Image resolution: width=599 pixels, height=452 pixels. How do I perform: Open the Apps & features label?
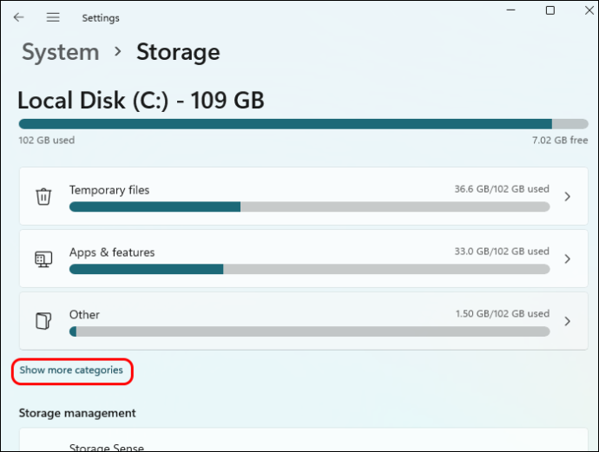tap(112, 252)
